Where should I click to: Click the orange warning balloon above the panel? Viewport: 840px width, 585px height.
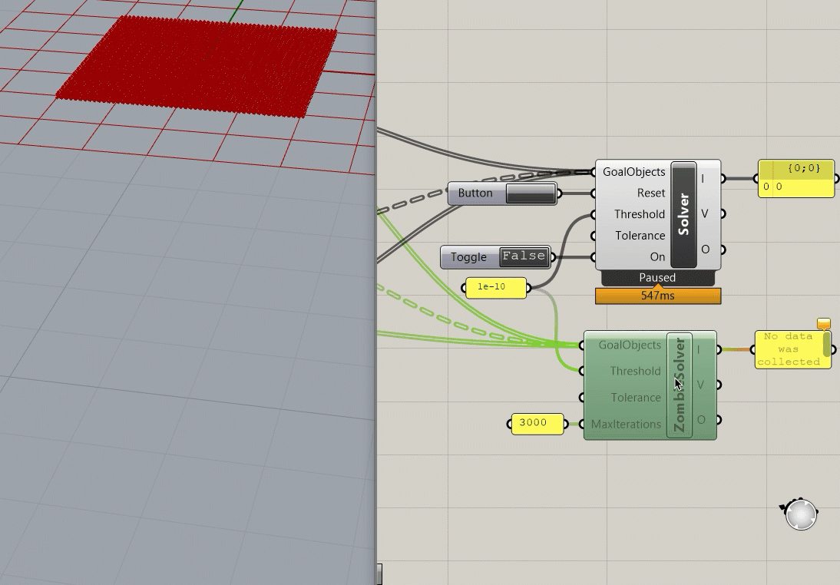click(823, 324)
